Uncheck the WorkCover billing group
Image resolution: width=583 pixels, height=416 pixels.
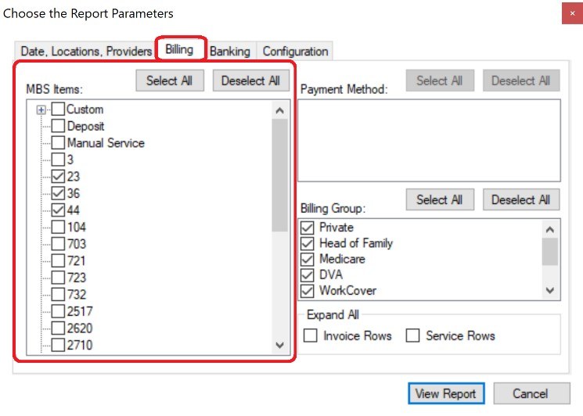pos(308,291)
